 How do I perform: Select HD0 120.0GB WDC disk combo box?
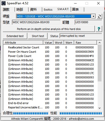click(x=56, y=16)
